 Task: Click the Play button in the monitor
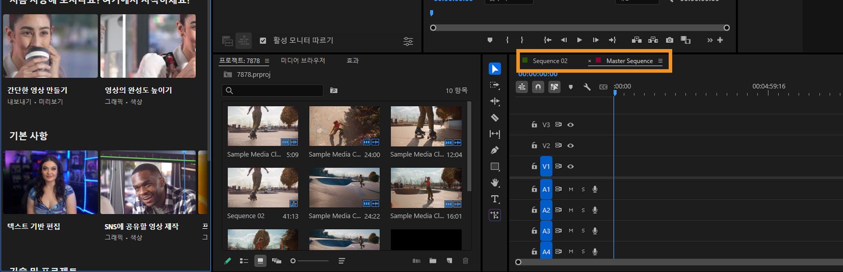tap(580, 40)
